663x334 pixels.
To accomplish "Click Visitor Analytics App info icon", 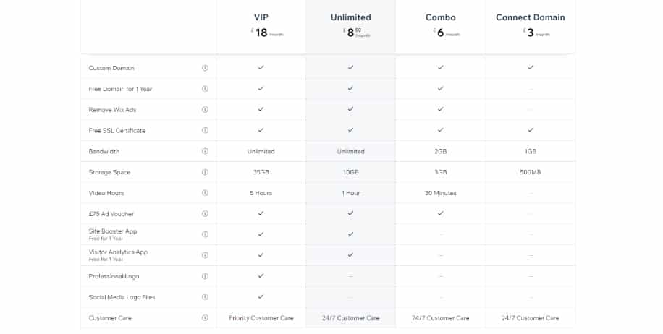I will click(205, 255).
